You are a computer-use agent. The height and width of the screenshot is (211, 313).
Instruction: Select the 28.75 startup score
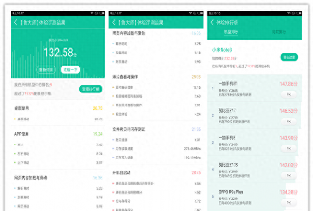point(196,172)
